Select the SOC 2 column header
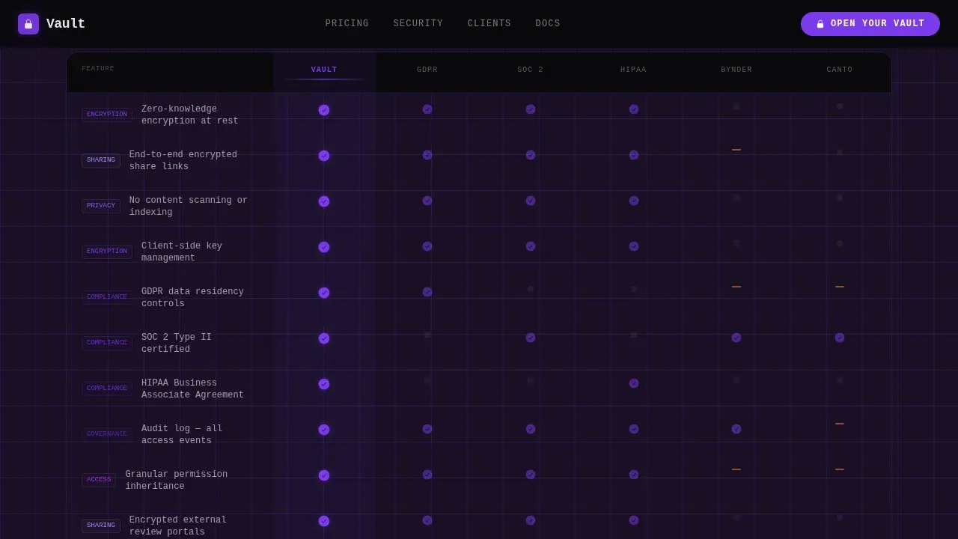This screenshot has width=958, height=539. click(531, 70)
